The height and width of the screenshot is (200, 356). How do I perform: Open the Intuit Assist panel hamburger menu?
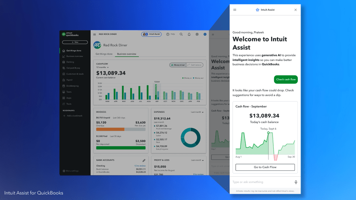(235, 10)
